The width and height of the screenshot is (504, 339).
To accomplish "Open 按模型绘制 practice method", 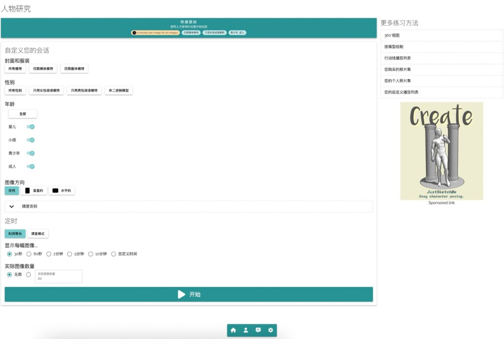I will pyautogui.click(x=441, y=47).
